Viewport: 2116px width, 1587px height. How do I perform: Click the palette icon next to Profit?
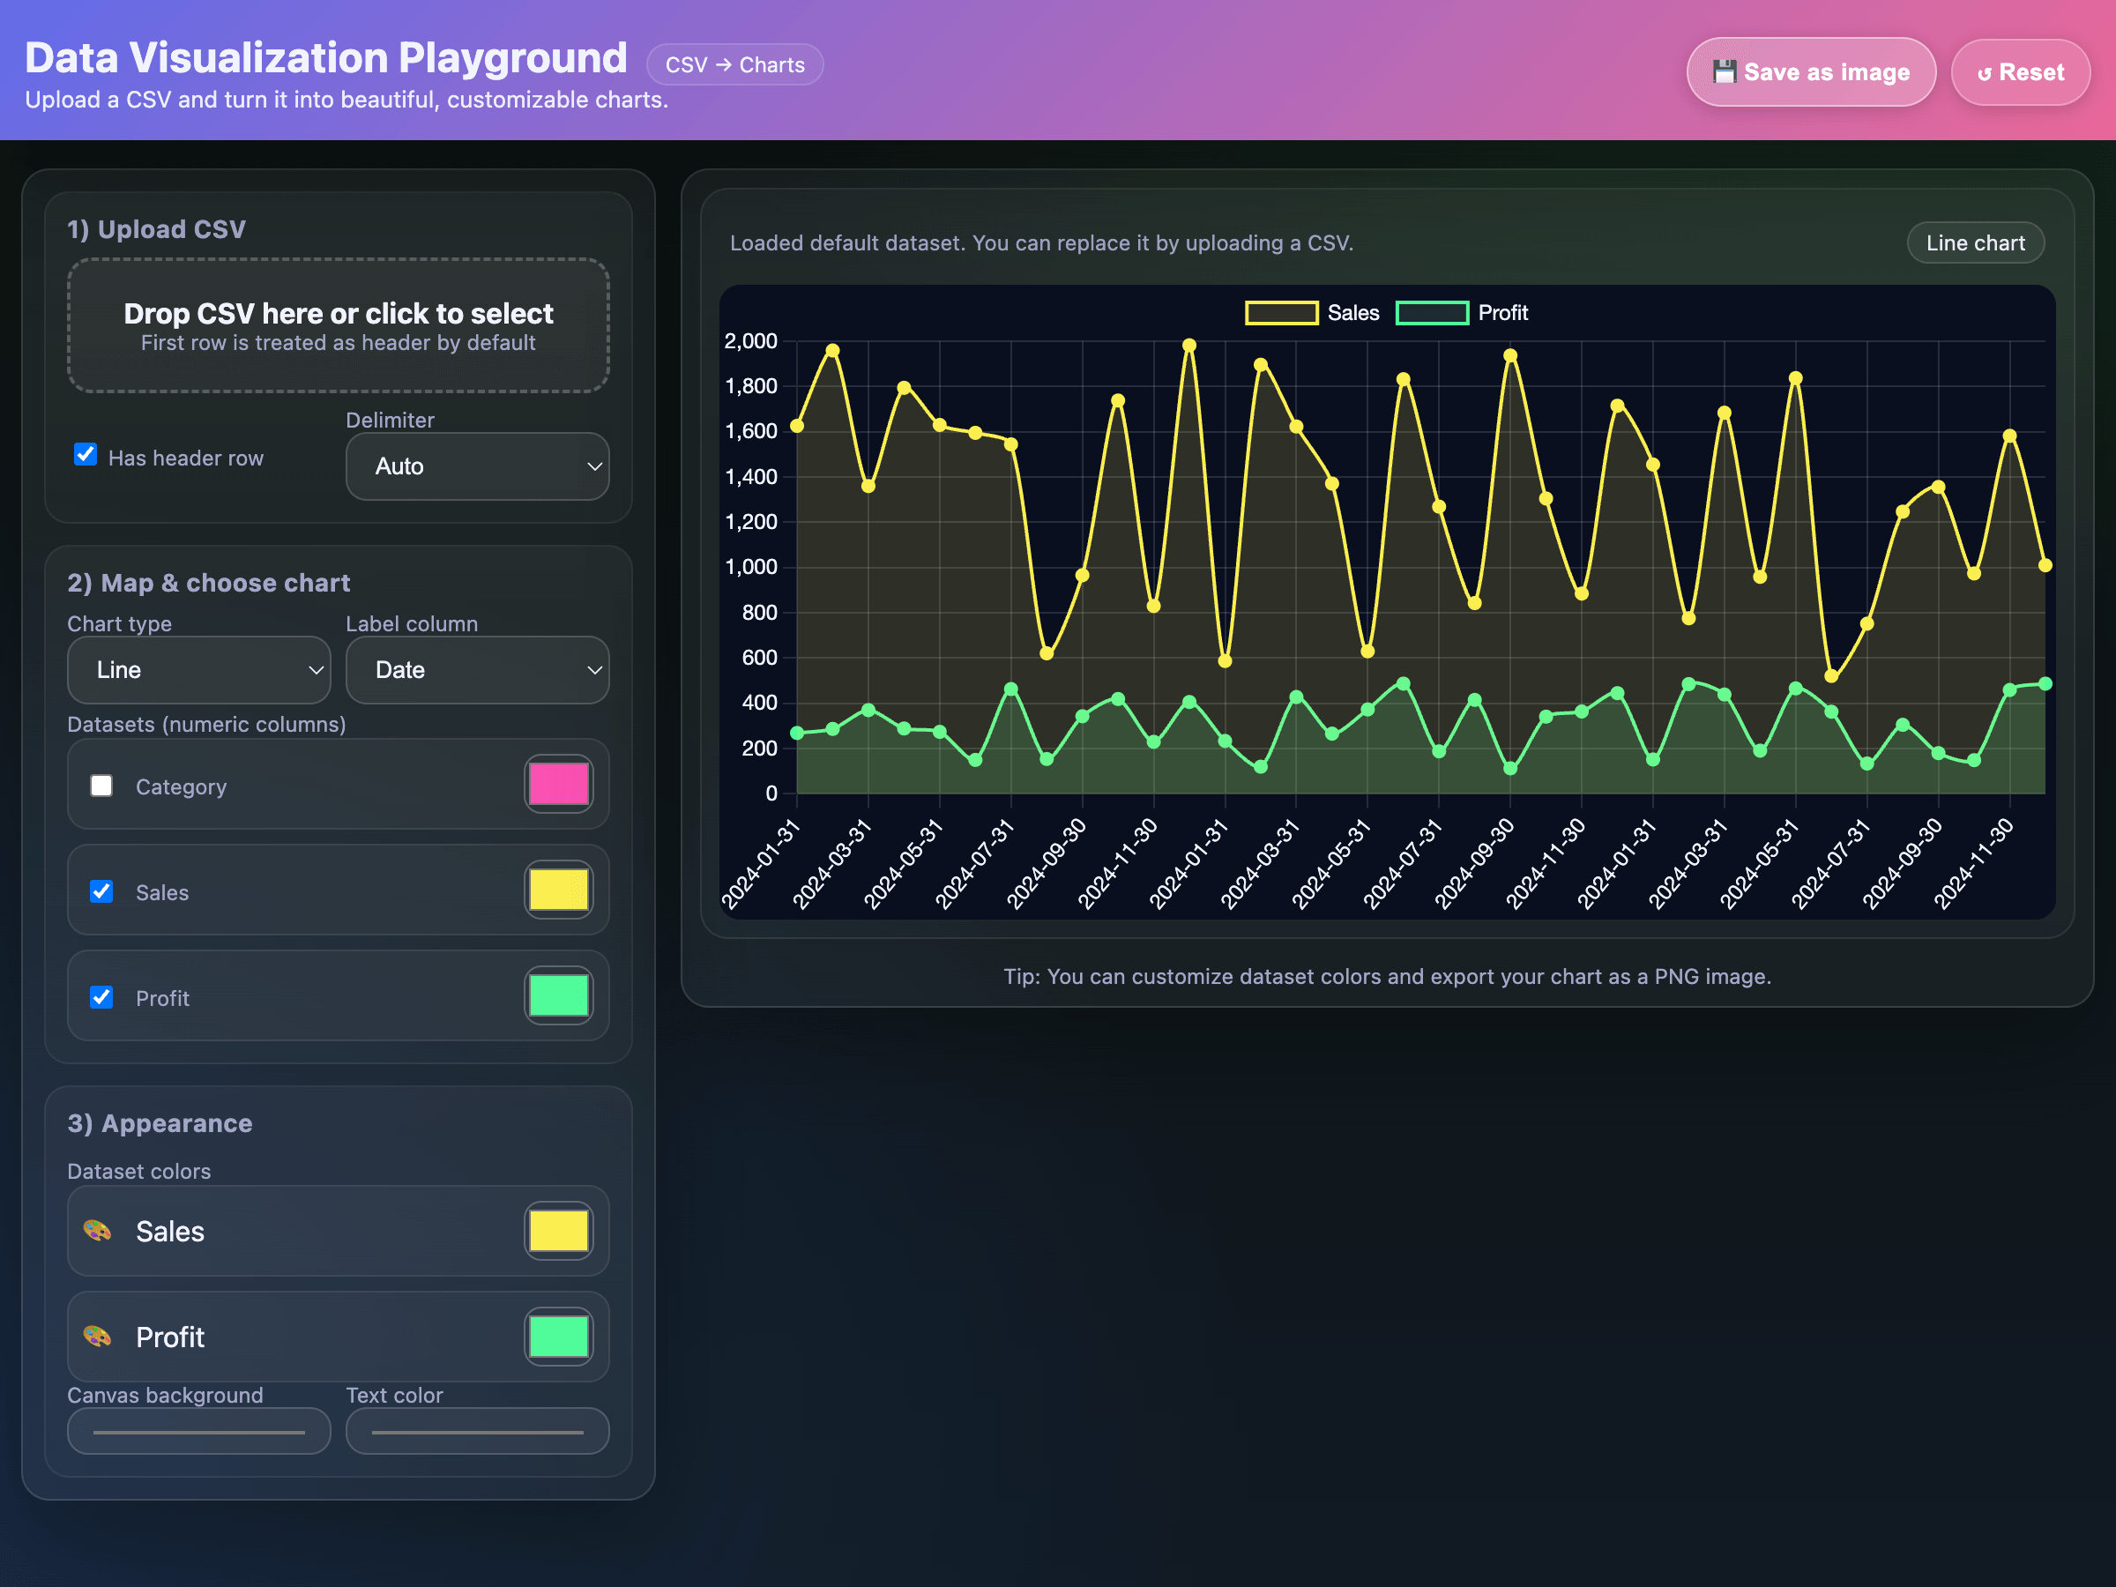(97, 1337)
